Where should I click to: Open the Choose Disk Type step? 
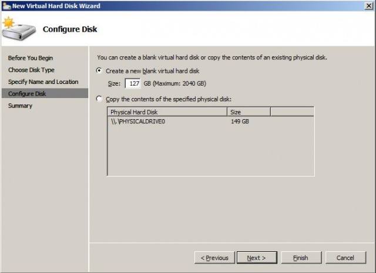[31, 70]
